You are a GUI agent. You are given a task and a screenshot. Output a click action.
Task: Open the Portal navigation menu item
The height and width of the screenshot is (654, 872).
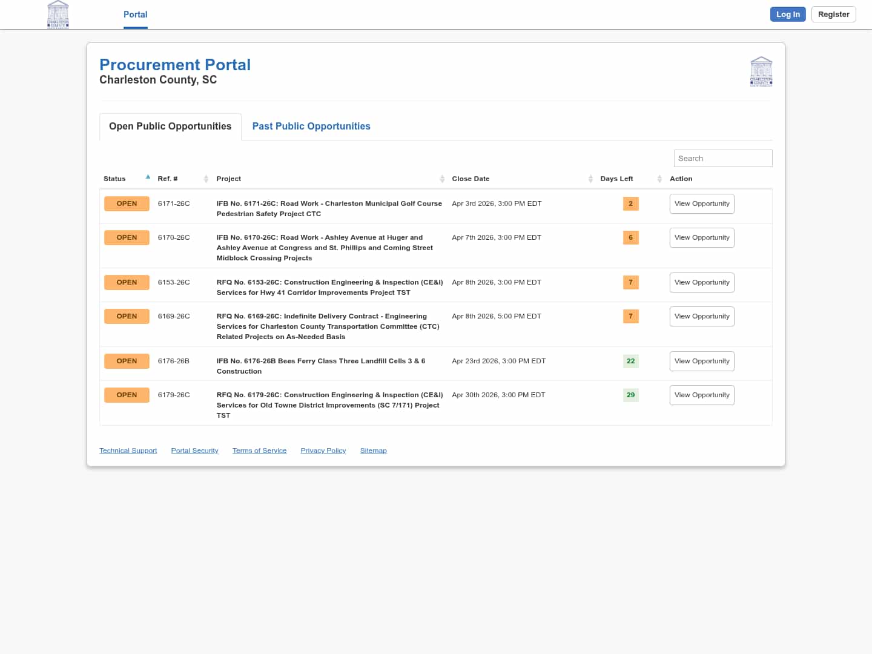(135, 15)
